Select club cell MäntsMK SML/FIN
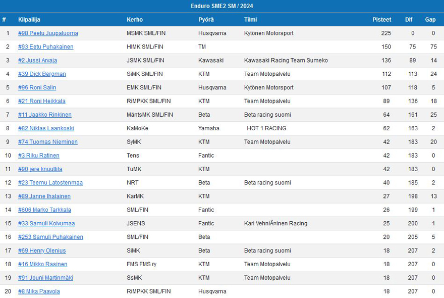444x298 pixels. (x=150, y=115)
